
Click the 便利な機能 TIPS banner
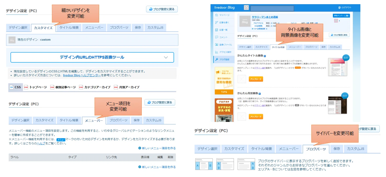224,80
